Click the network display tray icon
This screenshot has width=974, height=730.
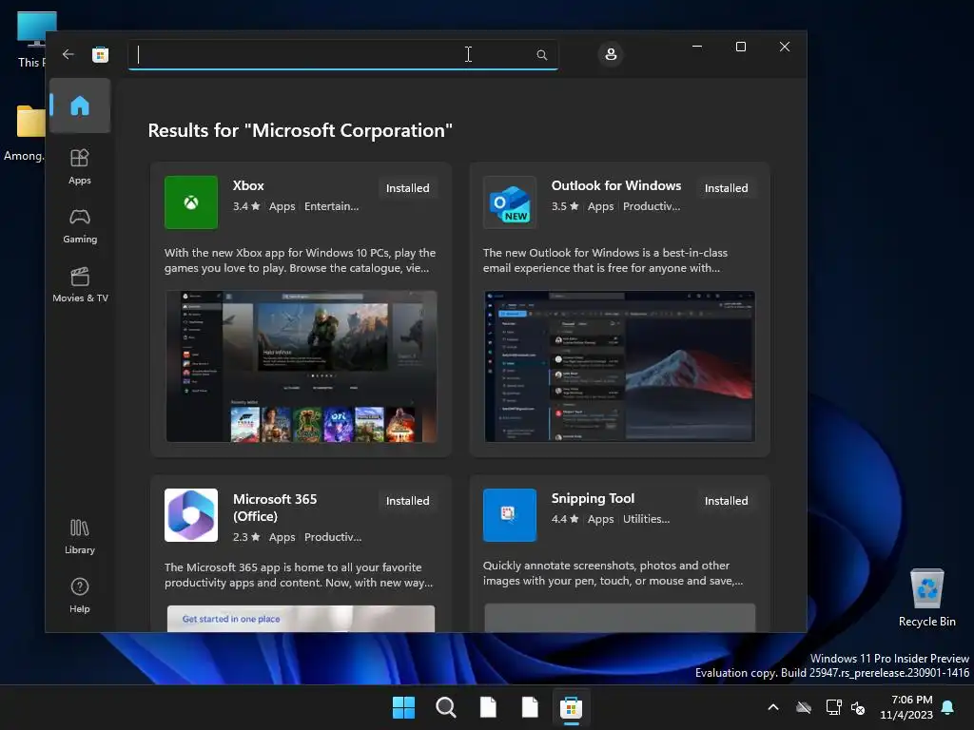click(833, 707)
